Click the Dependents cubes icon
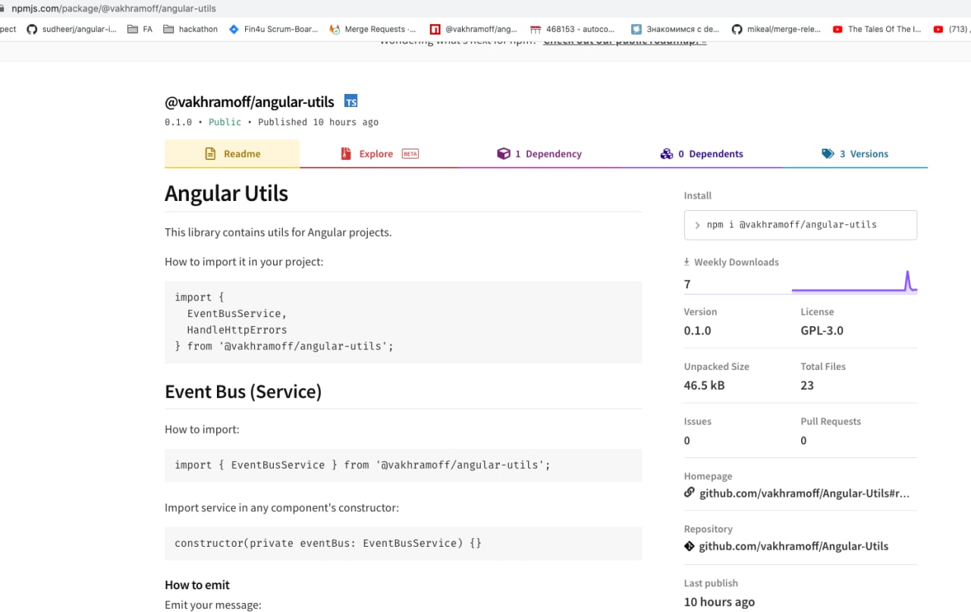This screenshot has width=971, height=612. [667, 153]
